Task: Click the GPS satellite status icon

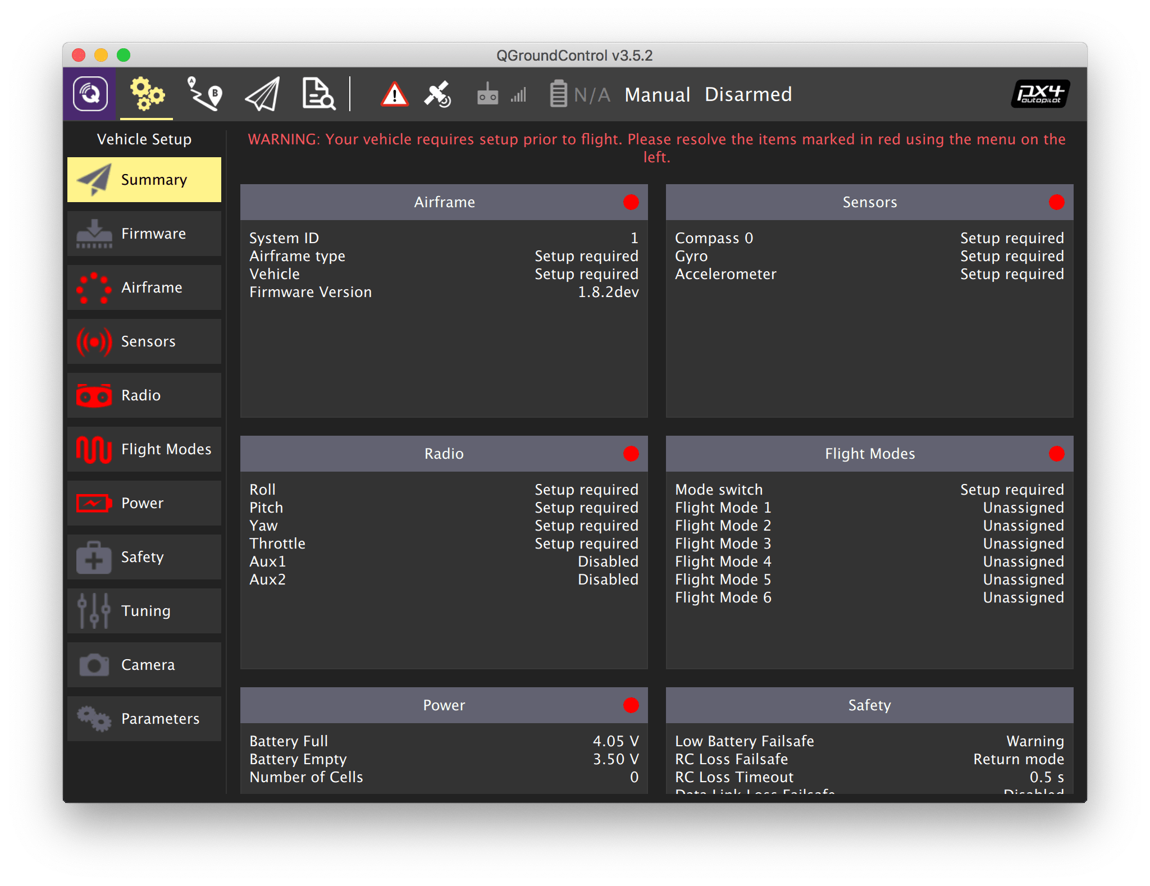Action: tap(437, 94)
